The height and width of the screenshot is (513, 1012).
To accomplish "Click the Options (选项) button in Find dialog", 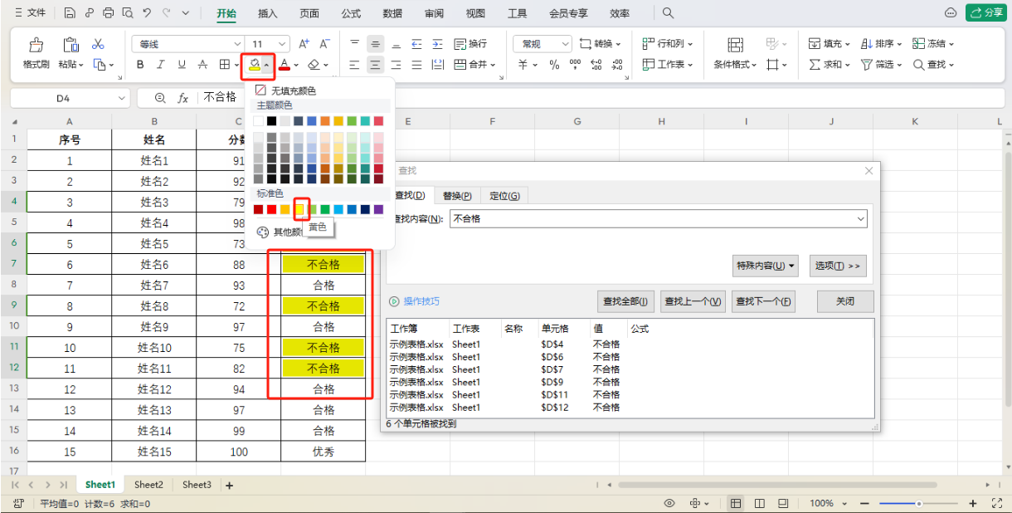I will (x=838, y=266).
